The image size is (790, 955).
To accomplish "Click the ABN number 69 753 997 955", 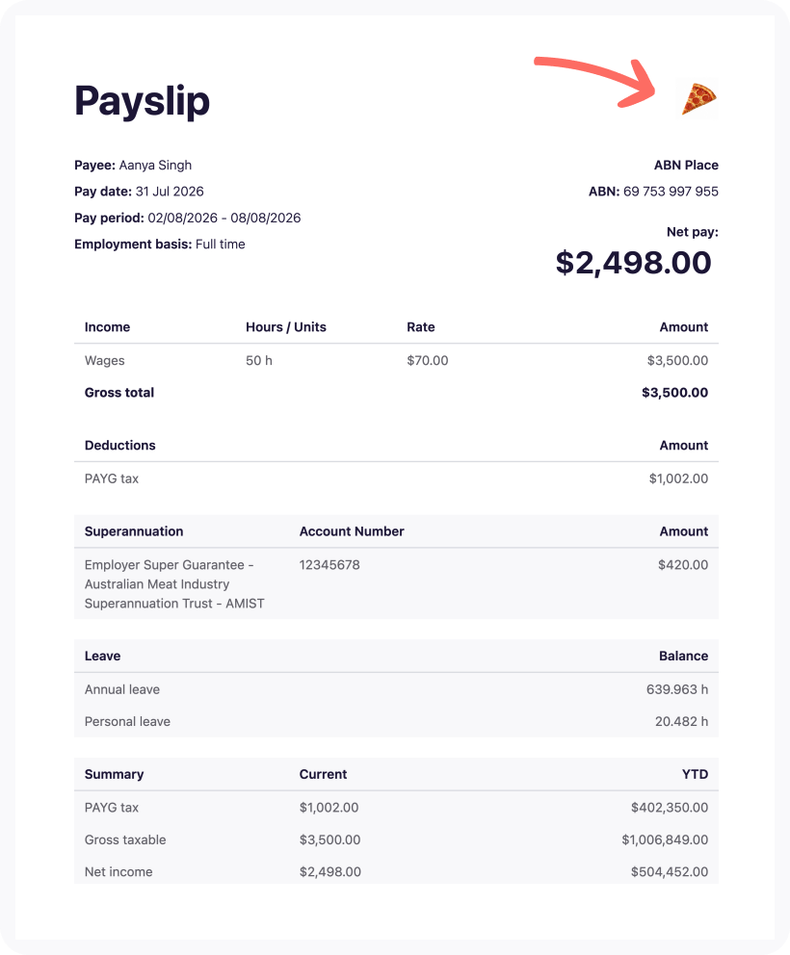I will pyautogui.click(x=671, y=192).
